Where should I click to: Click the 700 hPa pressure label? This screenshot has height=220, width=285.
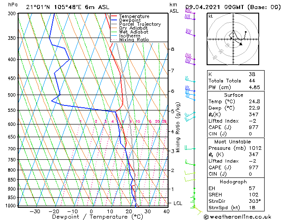coord(13,148)
